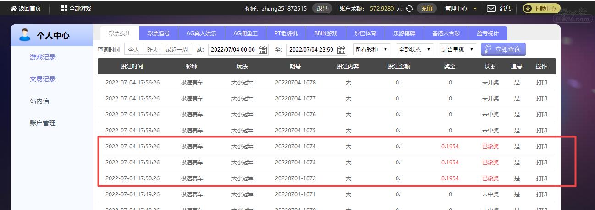Screen dimensions: 595x210
Task: Open 账户管理 in the sidebar
Action: click(43, 123)
